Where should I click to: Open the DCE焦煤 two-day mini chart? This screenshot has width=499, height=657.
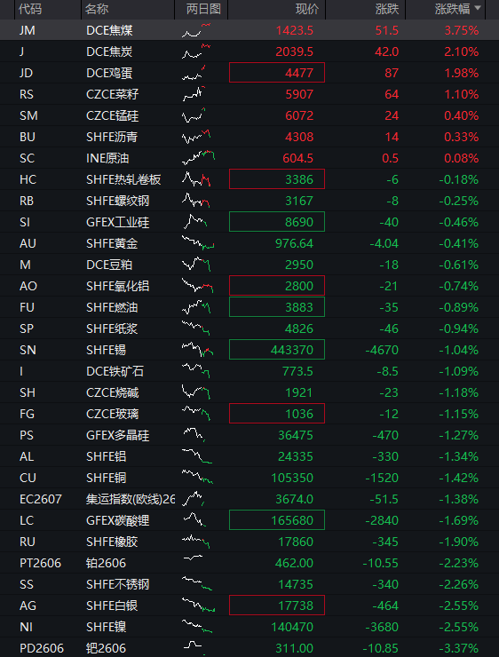click(196, 30)
